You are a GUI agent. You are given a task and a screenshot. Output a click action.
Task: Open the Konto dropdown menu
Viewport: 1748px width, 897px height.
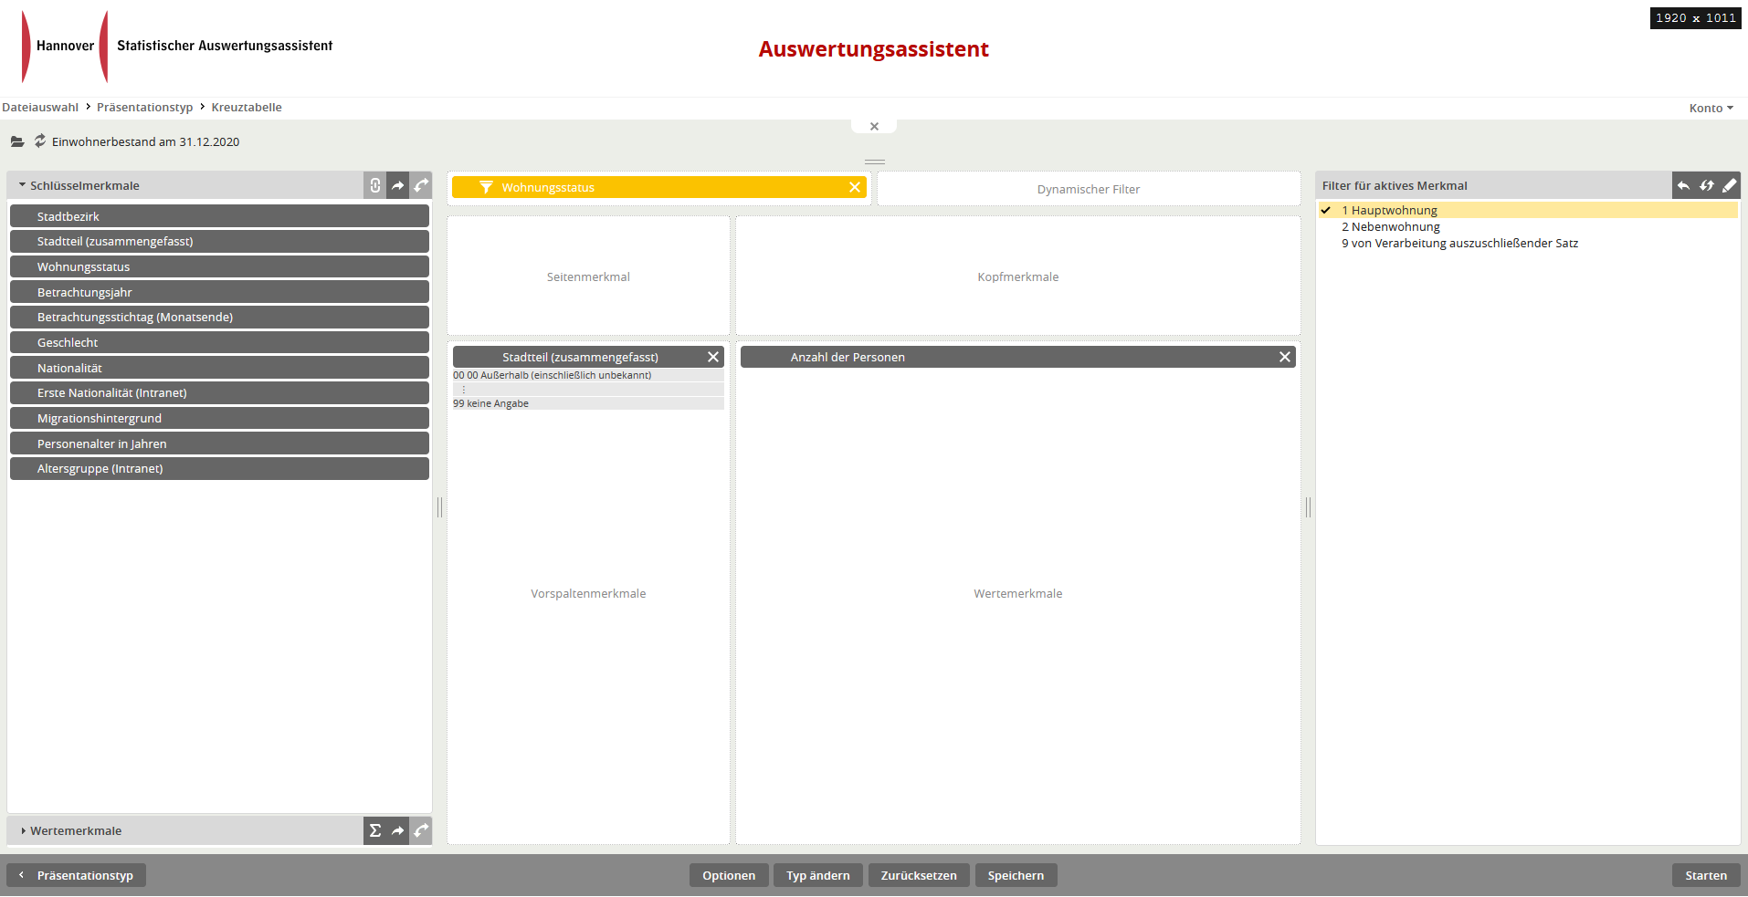click(1710, 108)
